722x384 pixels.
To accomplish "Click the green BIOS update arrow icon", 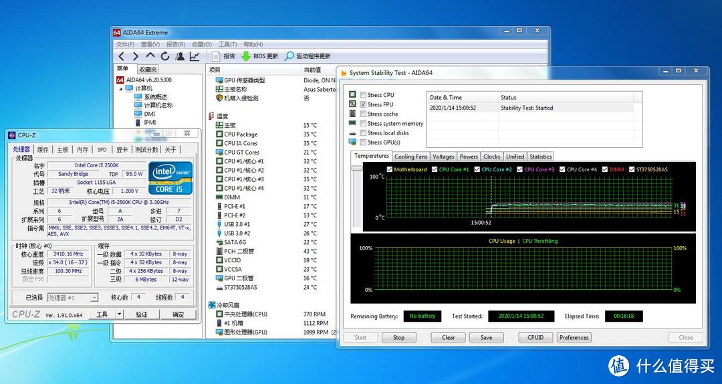I will click(246, 56).
